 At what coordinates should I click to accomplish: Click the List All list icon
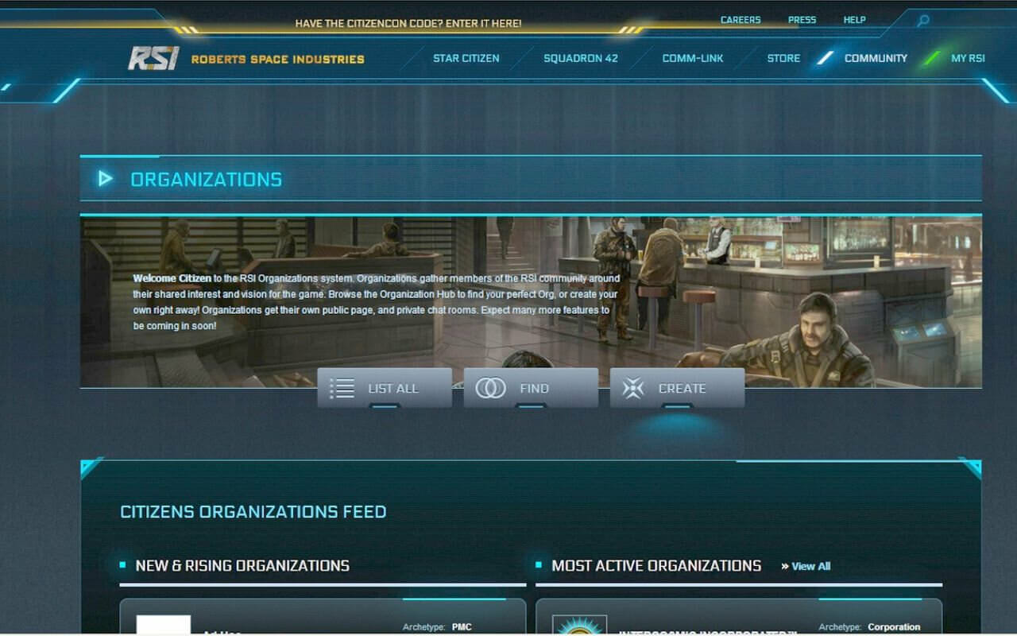(x=342, y=388)
